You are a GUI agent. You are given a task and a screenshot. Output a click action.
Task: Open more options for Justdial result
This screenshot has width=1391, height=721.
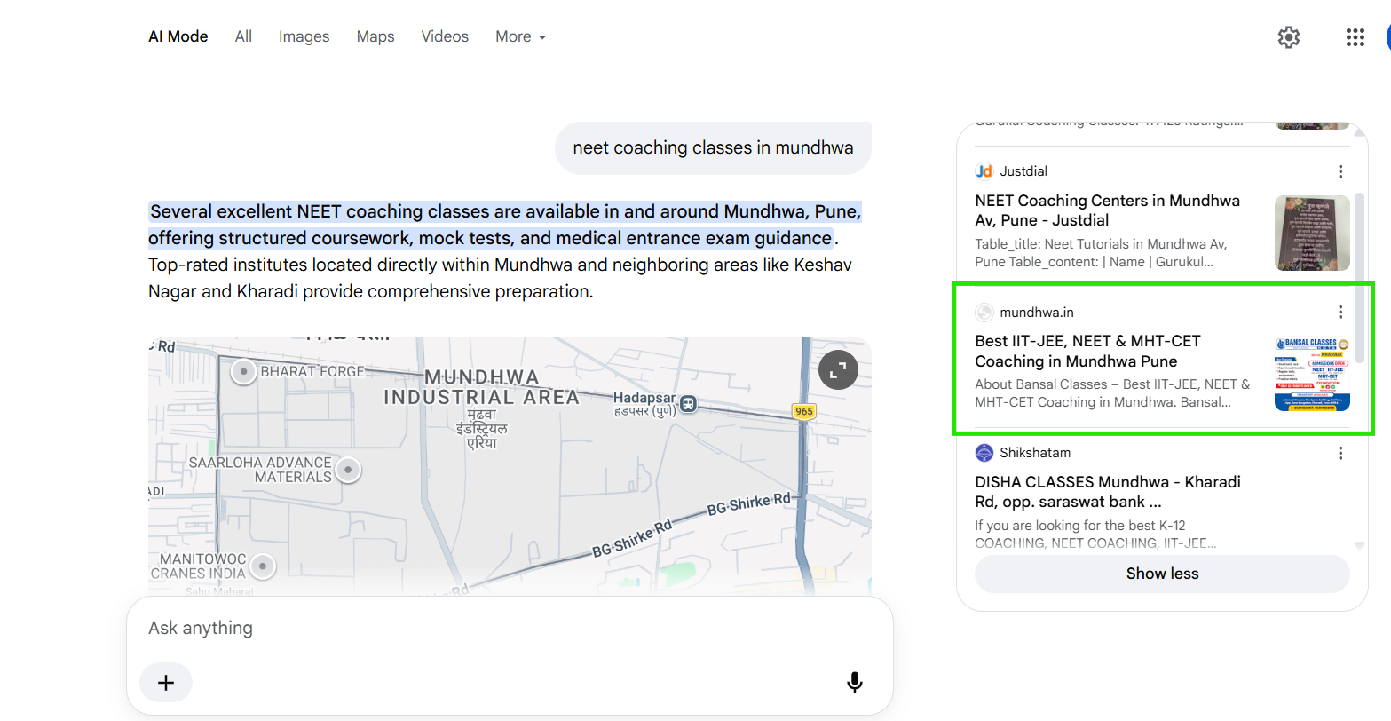(1340, 171)
